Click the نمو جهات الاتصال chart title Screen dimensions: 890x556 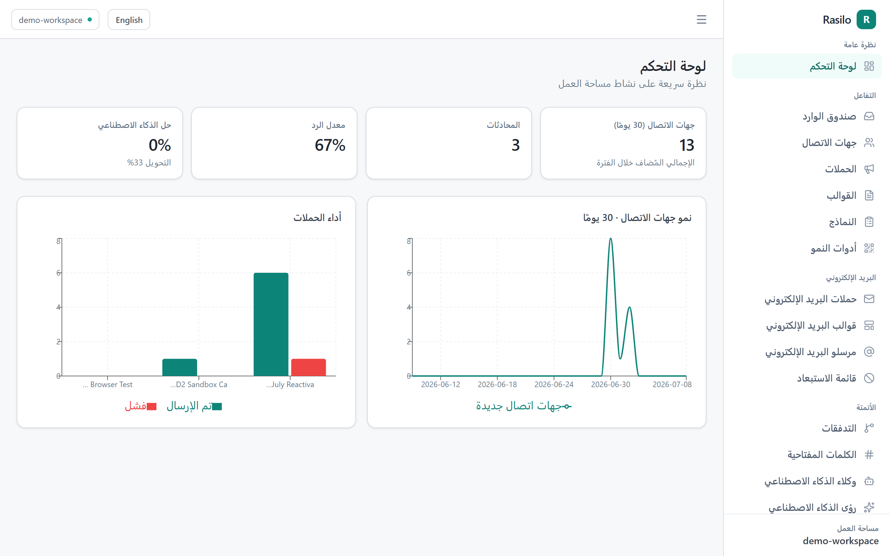coord(637,218)
